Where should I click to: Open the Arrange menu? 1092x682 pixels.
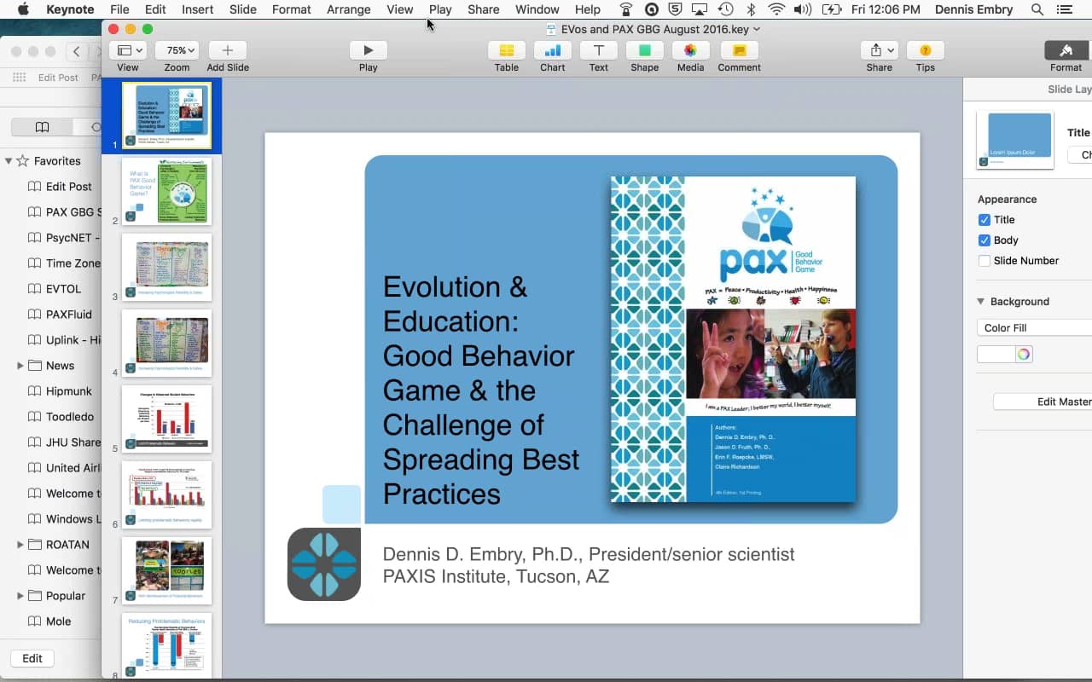click(x=349, y=9)
